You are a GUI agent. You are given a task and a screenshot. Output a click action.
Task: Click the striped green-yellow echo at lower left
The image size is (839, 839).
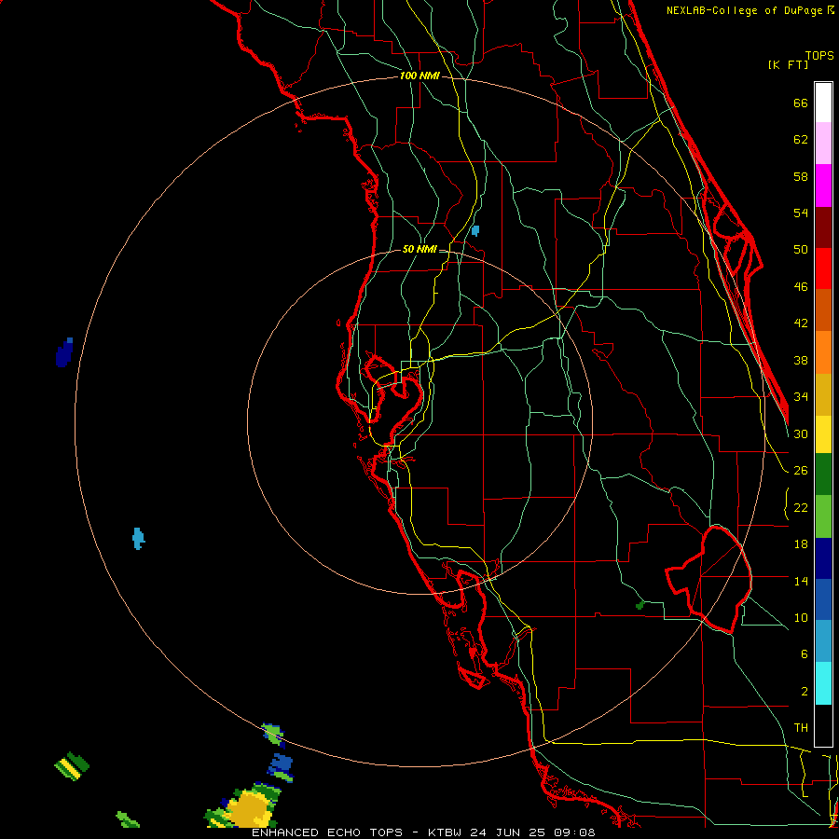tap(72, 766)
